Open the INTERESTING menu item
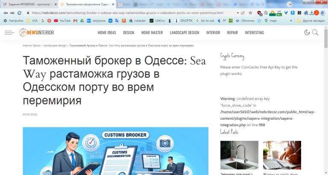 (x=255, y=33)
